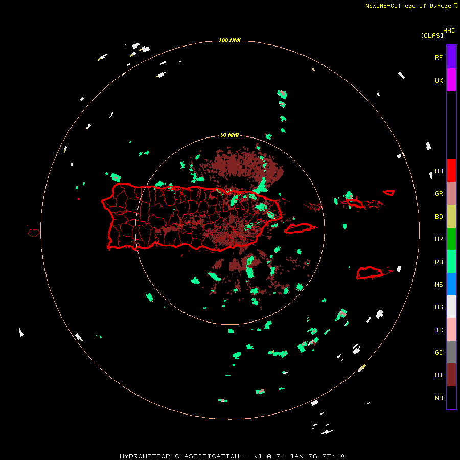Viewport: 460px width, 460px height.
Task: Click the blue WS legend swatch
Action: pyautogui.click(x=451, y=284)
